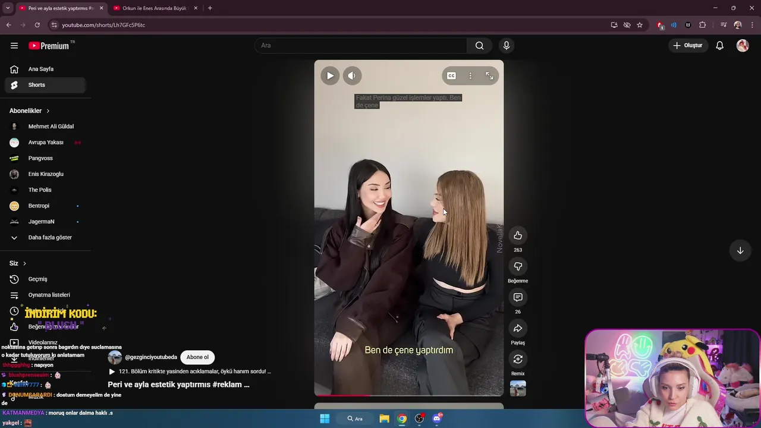Open the Pangvoss channel
Viewport: 761px width, 428px height.
pyautogui.click(x=45, y=158)
